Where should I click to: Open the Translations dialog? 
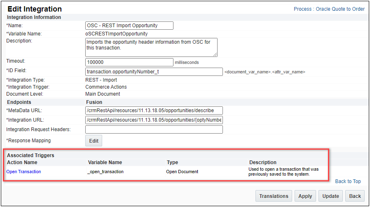[x=274, y=196]
